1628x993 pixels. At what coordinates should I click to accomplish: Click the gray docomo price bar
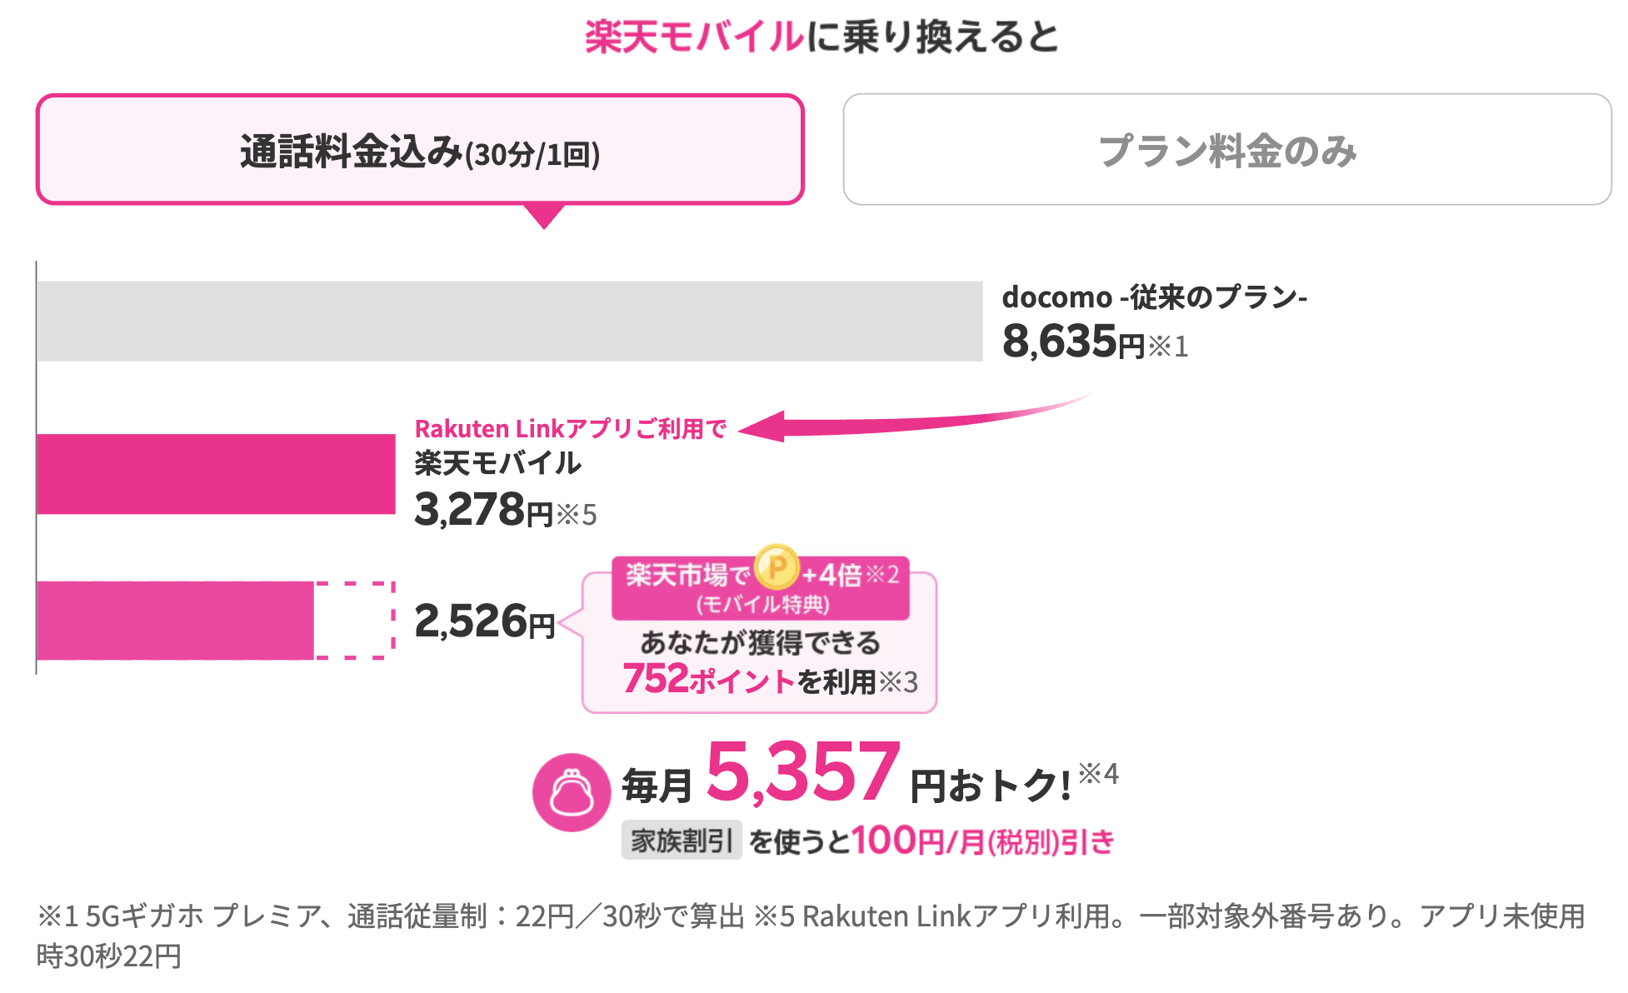pos(510,321)
